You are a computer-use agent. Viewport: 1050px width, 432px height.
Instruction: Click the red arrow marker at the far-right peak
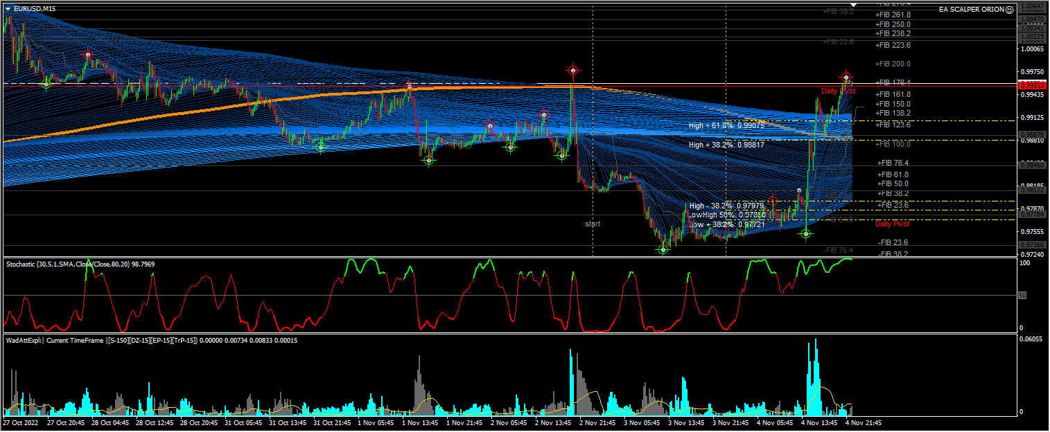(845, 77)
